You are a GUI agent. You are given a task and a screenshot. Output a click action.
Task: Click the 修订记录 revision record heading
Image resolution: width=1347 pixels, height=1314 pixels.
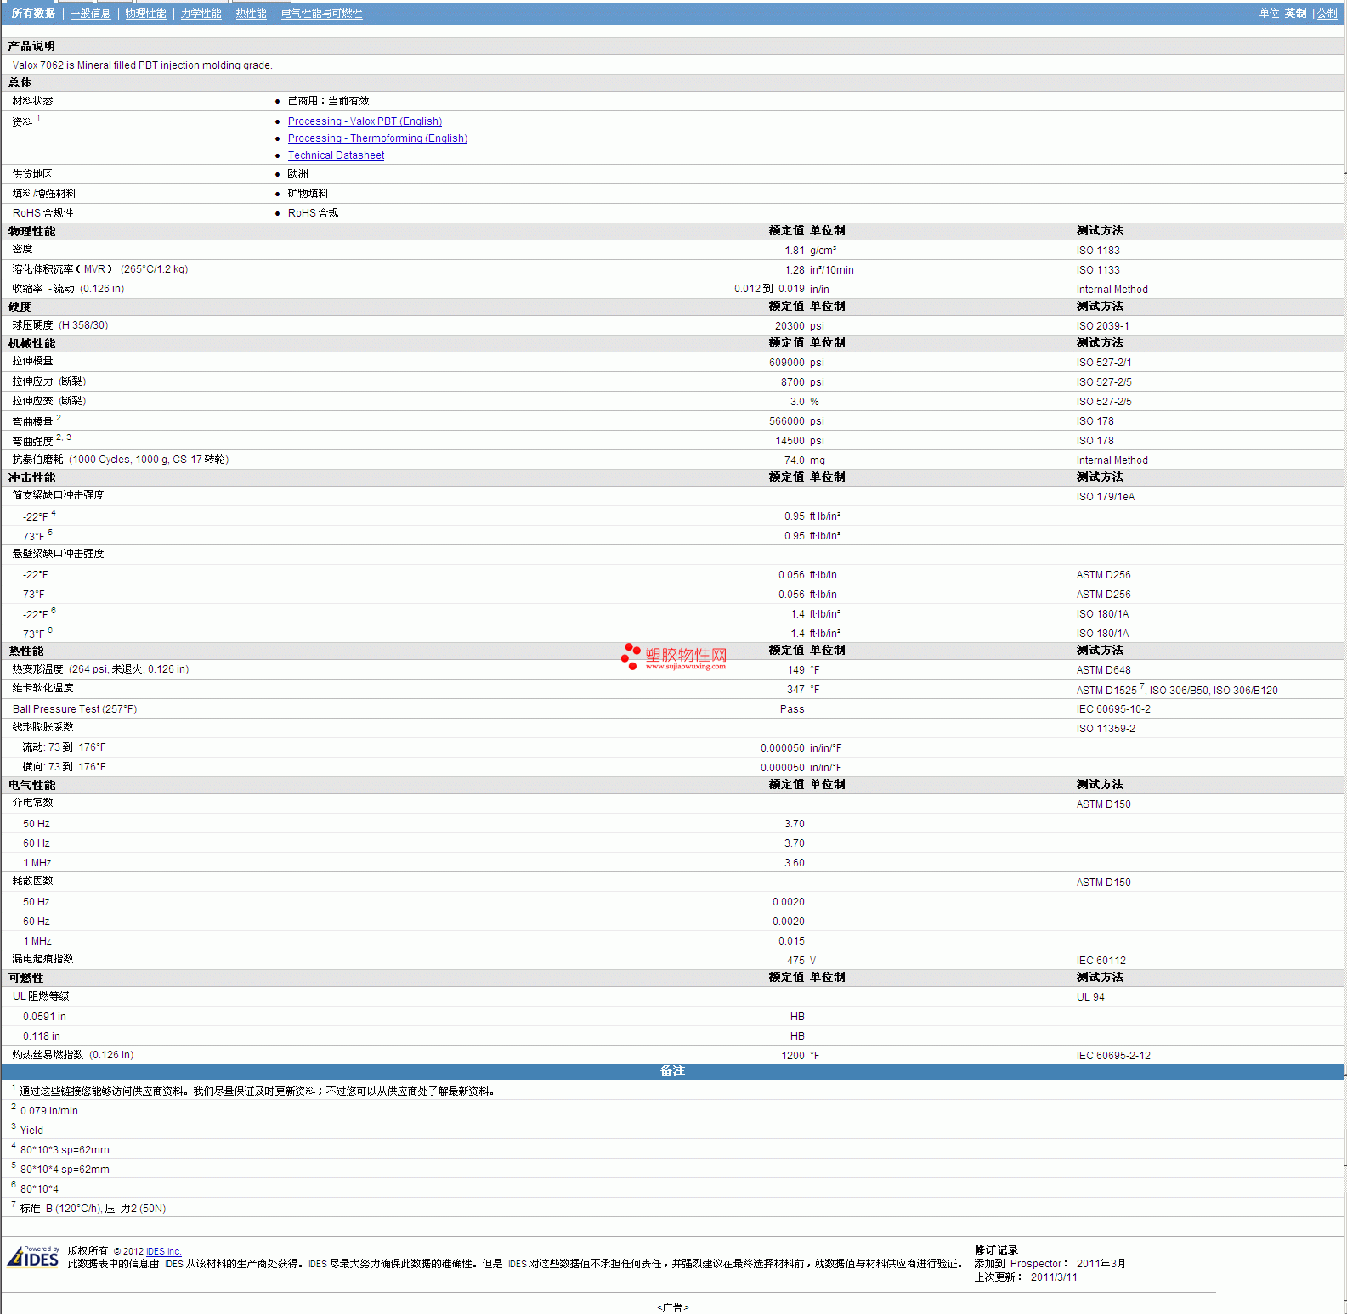pos(996,1250)
